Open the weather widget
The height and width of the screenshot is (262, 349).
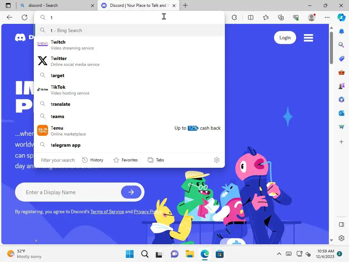click(24, 254)
